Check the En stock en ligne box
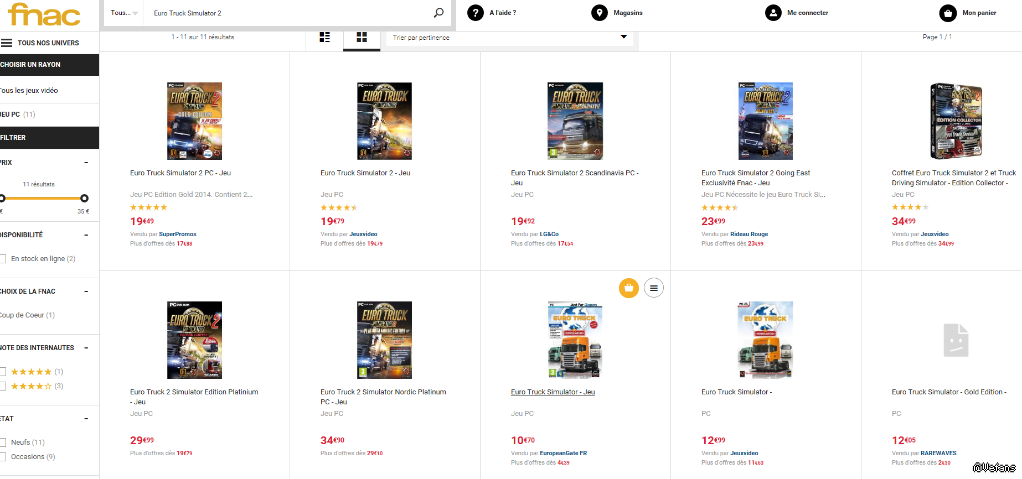The height and width of the screenshot is (479, 1022). 3,259
